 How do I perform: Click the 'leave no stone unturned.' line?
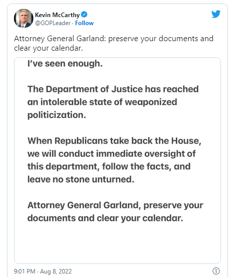tap(81, 179)
